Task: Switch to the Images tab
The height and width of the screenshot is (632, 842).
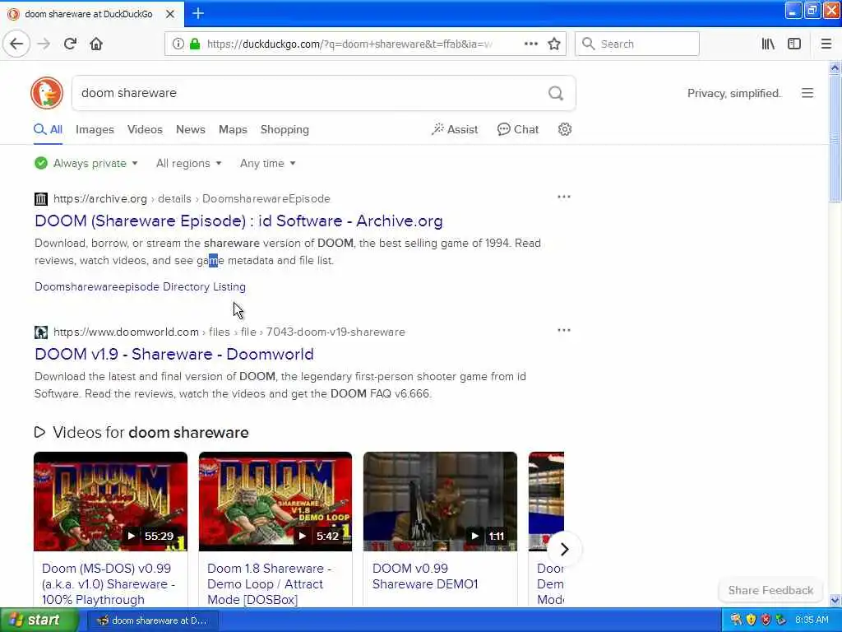Action: [95, 129]
